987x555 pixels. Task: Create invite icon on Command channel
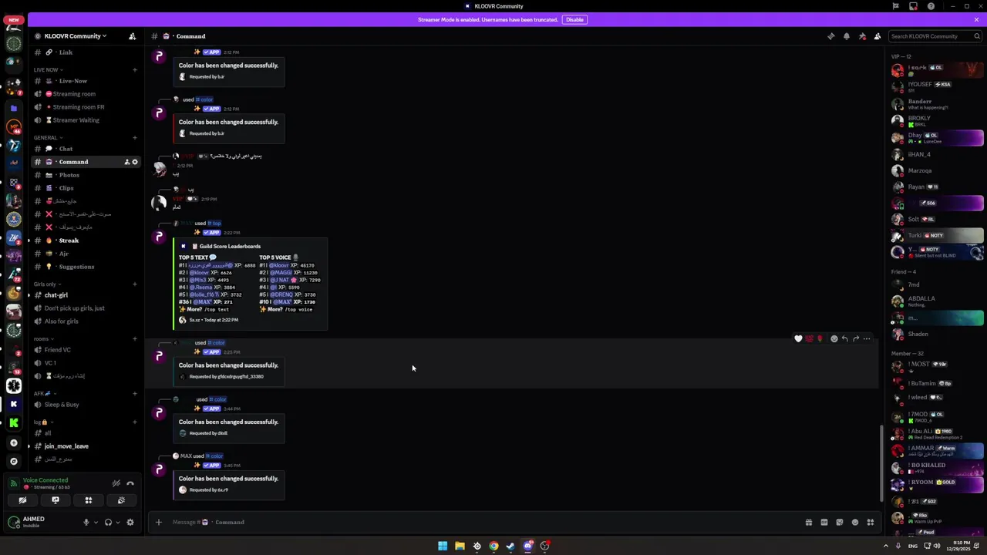pyautogui.click(x=126, y=162)
